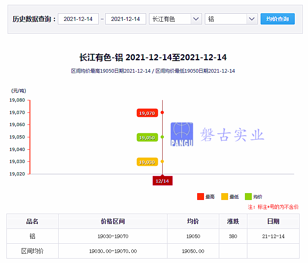Select the 19050.00 interval average cell
The image size is (308, 263).
(193, 251)
